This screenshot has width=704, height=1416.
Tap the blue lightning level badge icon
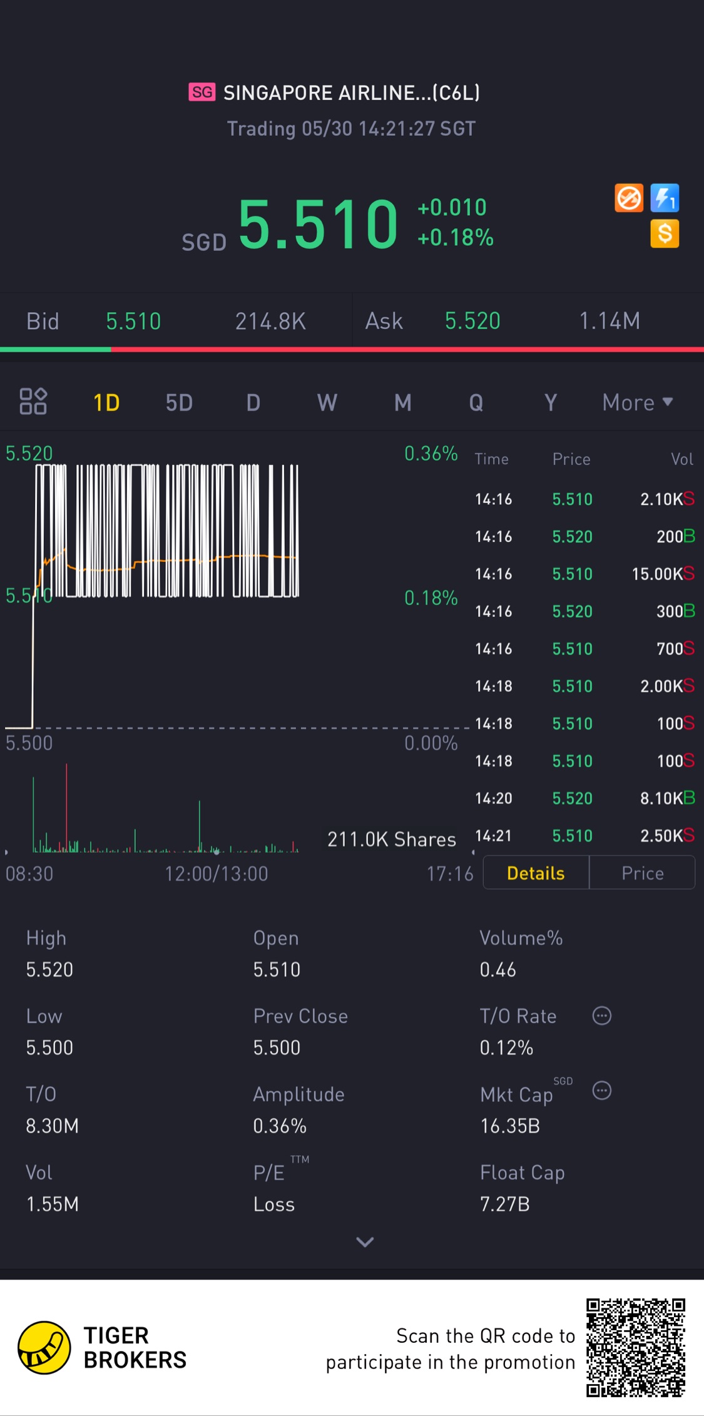click(665, 198)
